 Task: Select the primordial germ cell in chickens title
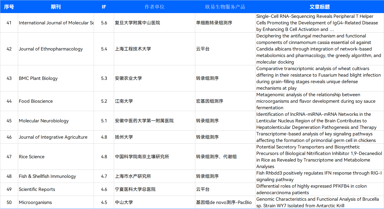[320, 137]
